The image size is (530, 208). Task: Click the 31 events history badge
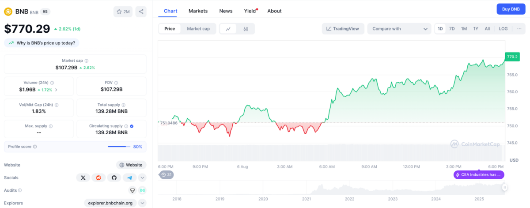[x=167, y=175]
